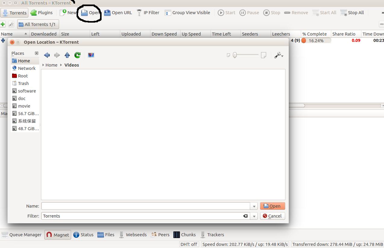Go up to the parent folder

coord(67,55)
